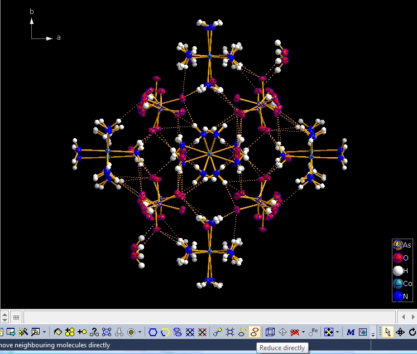This screenshot has width=417, height=354.
Task: Click the blue N atom legend sphere
Action: click(397, 297)
